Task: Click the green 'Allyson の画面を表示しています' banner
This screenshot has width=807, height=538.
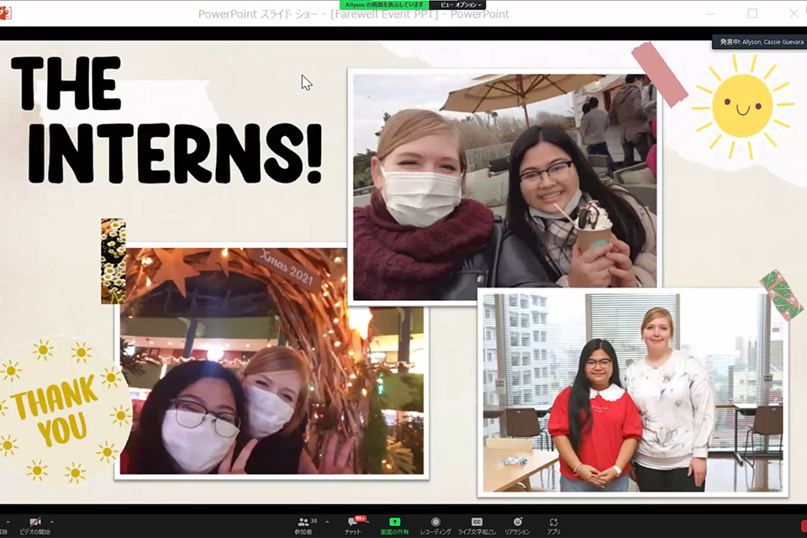Action: point(384,5)
